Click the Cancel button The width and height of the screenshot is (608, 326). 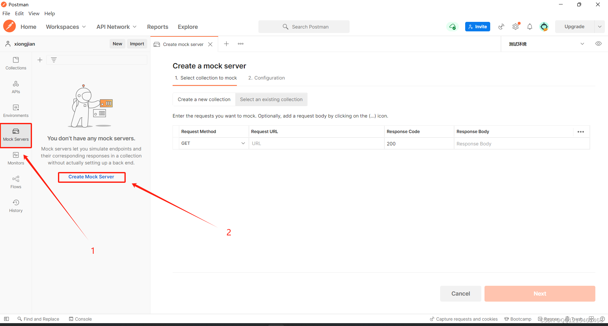click(461, 294)
